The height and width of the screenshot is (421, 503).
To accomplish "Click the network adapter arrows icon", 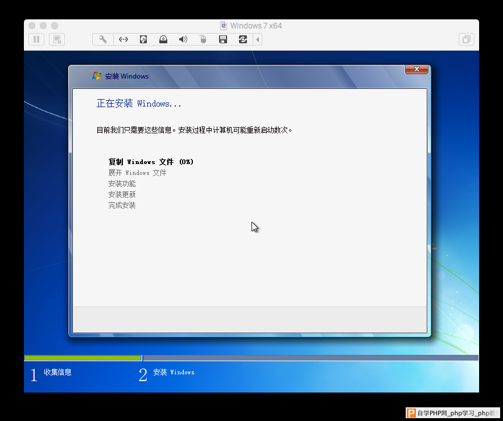I will point(123,39).
